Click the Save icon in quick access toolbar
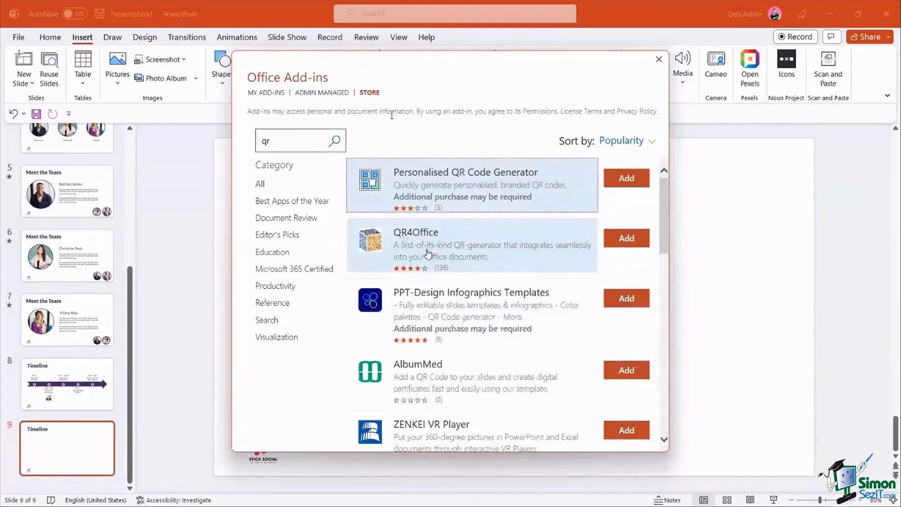The height and width of the screenshot is (507, 901). pos(36,114)
